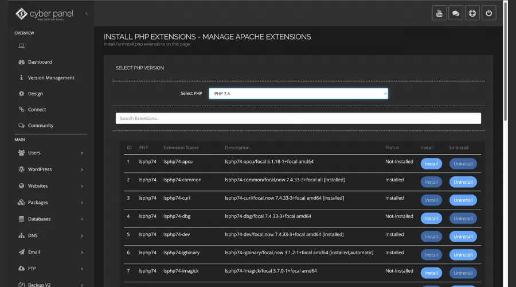
Task: Uninstall the lsphp74-curl extension
Action: point(463,200)
